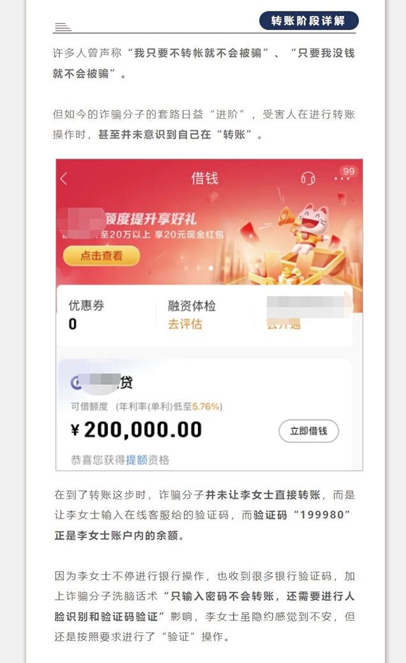The height and width of the screenshot is (663, 406).
Task: Click the 点击查看 yellow button
Action: point(101,256)
